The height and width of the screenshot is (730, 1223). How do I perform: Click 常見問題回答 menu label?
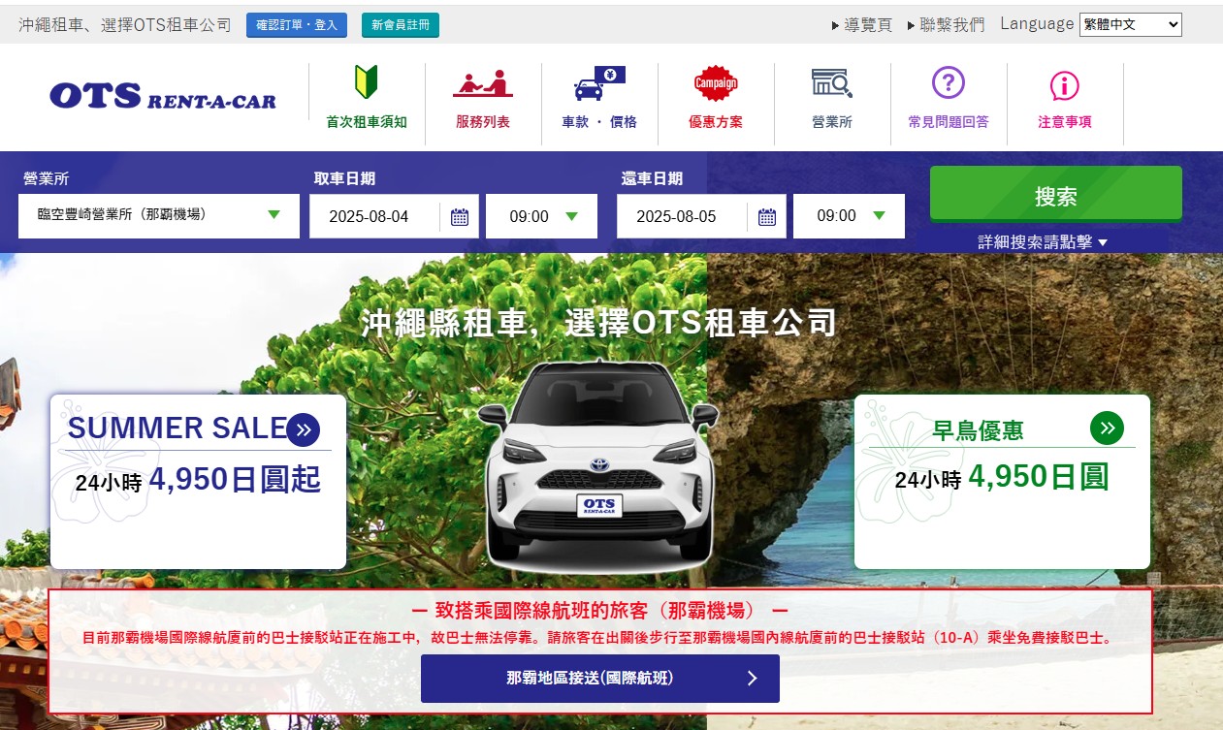pos(949,122)
